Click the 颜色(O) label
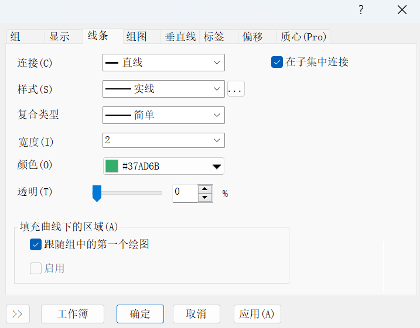Image resolution: width=420 pixels, height=328 pixels. tap(35, 165)
